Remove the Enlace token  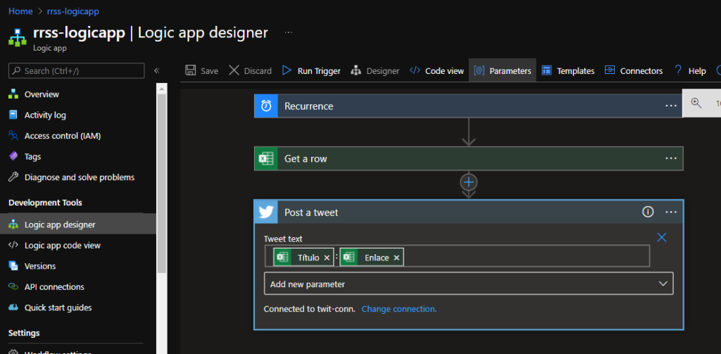pos(396,258)
